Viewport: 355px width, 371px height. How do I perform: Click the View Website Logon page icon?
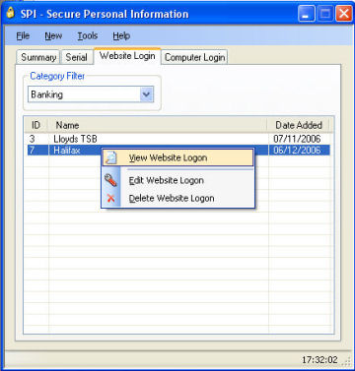click(x=111, y=157)
